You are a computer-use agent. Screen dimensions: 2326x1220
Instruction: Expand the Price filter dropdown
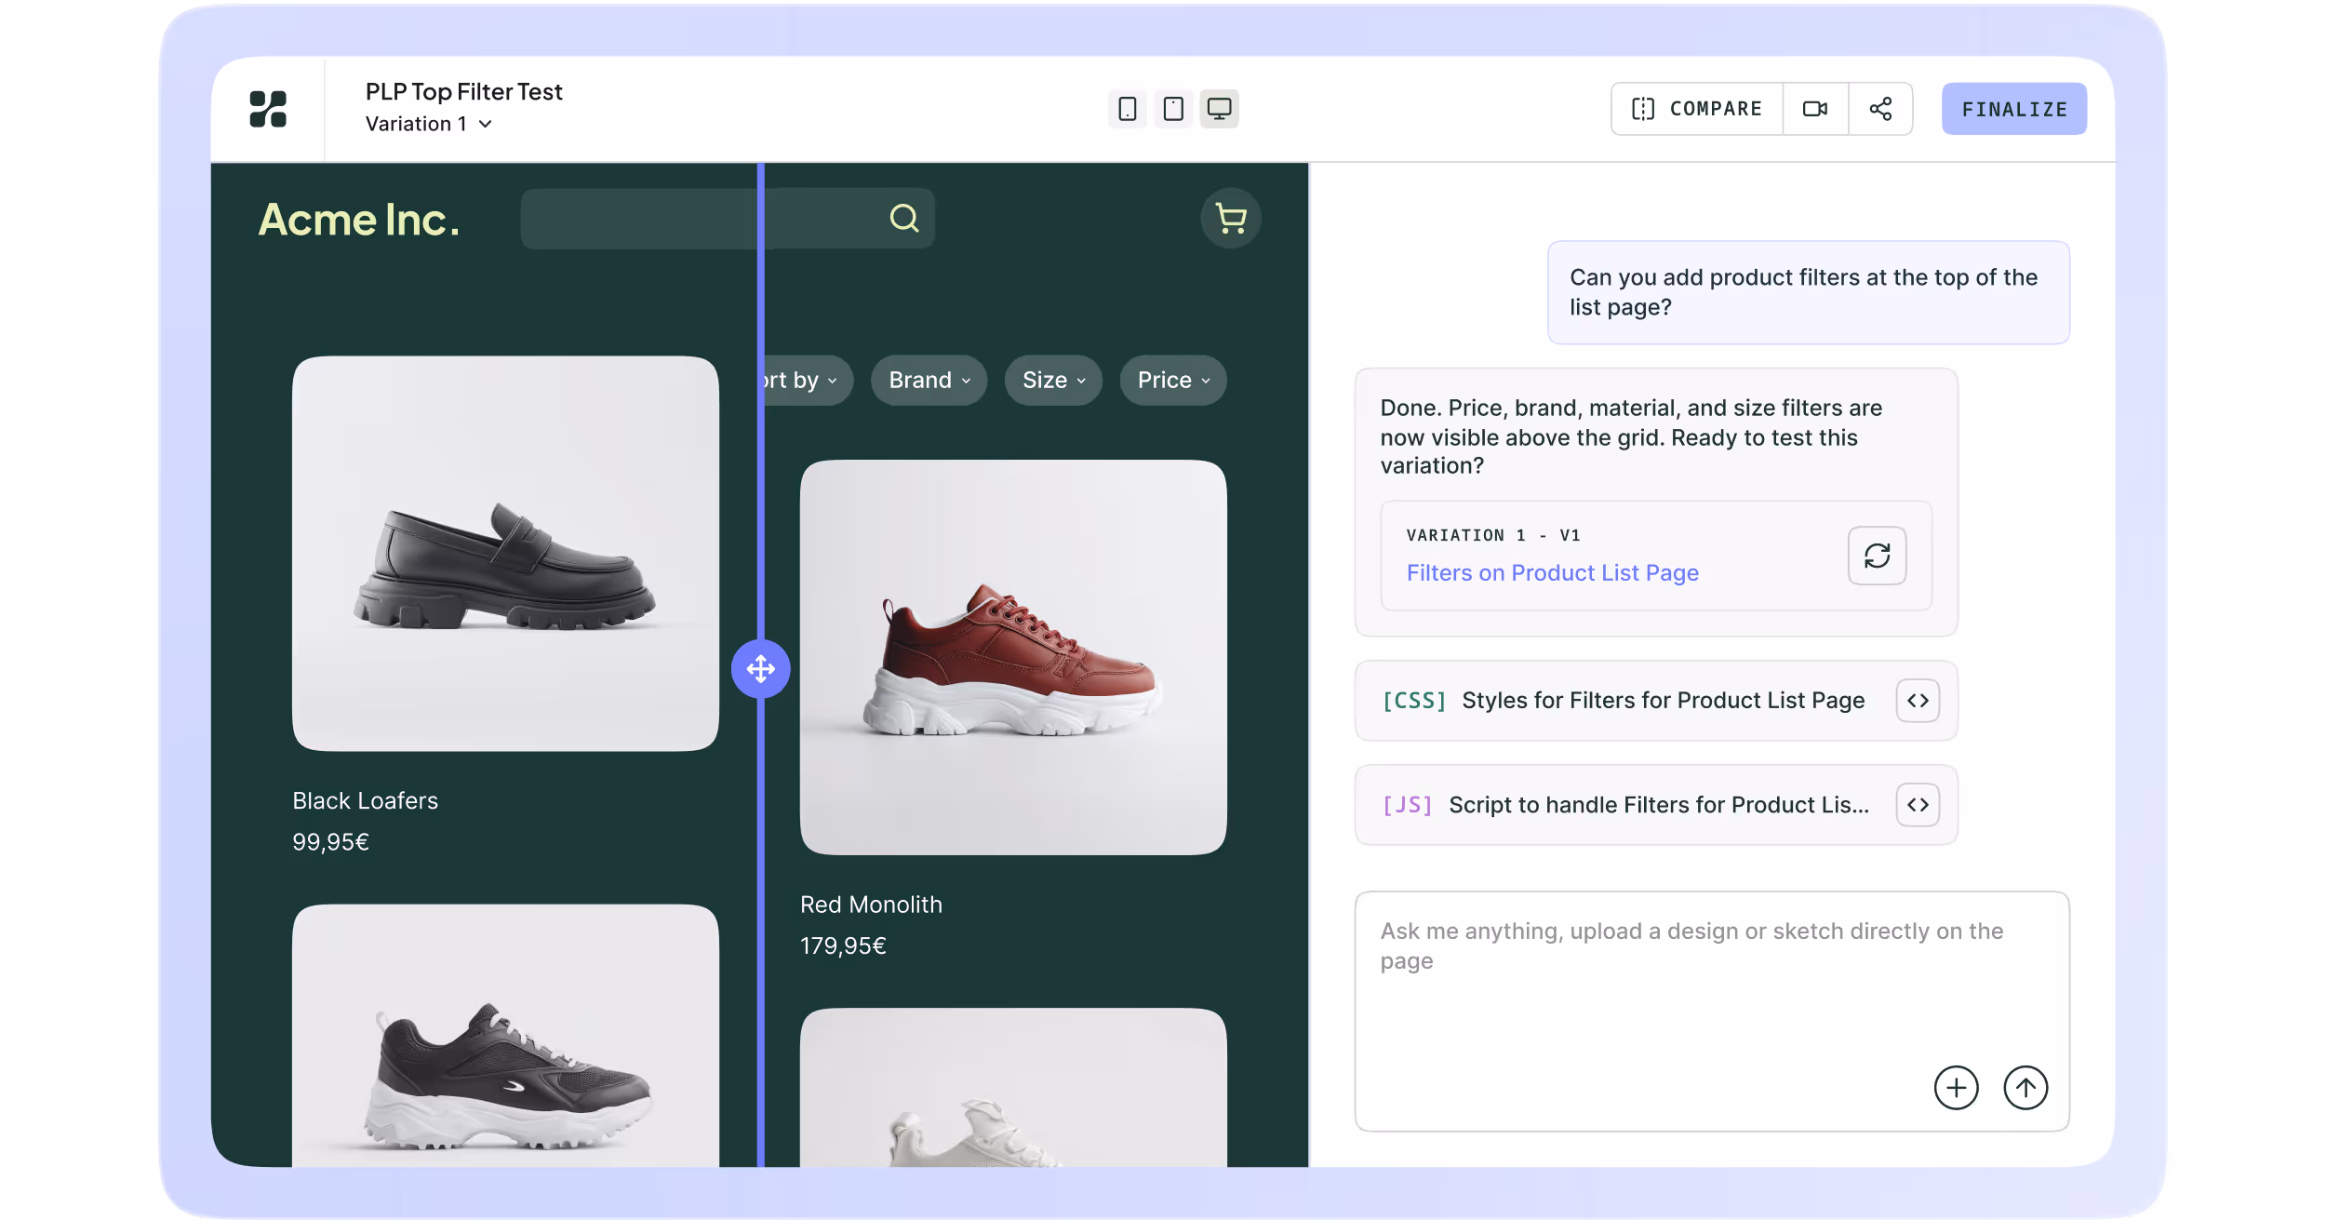click(x=1173, y=381)
